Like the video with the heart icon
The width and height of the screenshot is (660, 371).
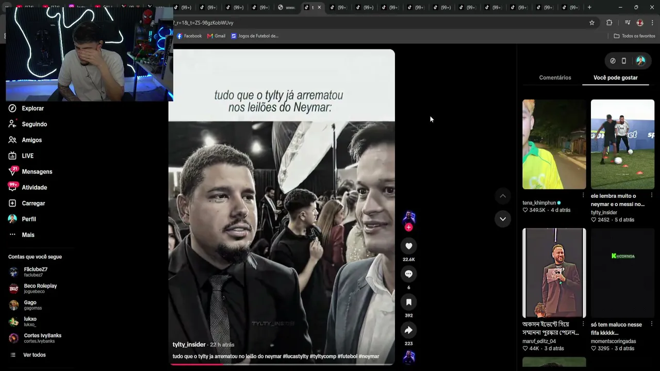tap(408, 246)
